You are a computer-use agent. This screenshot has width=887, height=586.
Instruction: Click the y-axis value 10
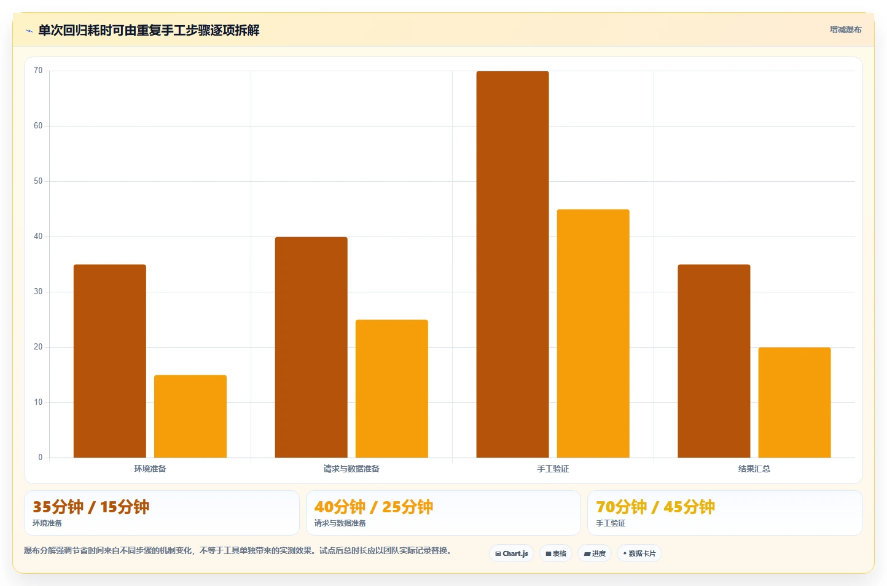38,402
